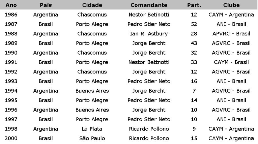Select the Part. column header
Image resolution: width=258 pixels, height=144 pixels.
click(x=194, y=5)
